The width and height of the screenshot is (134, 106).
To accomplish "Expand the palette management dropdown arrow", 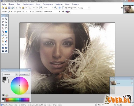I will click(9, 96).
